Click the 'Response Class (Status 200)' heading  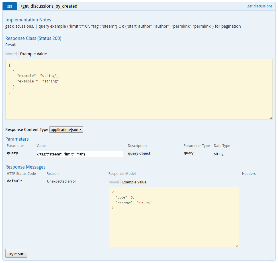(x=33, y=38)
